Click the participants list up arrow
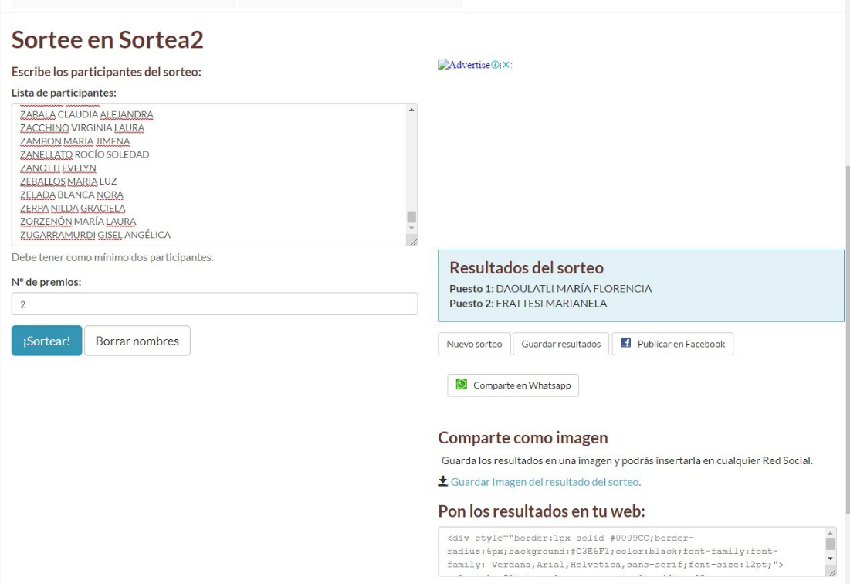Image resolution: width=850 pixels, height=584 pixels. click(x=411, y=110)
